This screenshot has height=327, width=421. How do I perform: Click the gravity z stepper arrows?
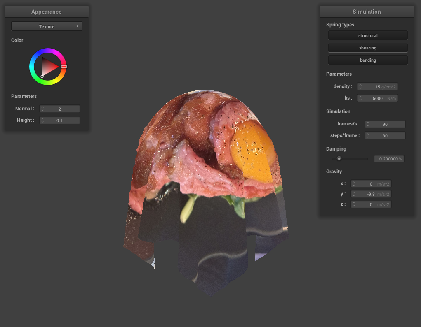point(354,204)
